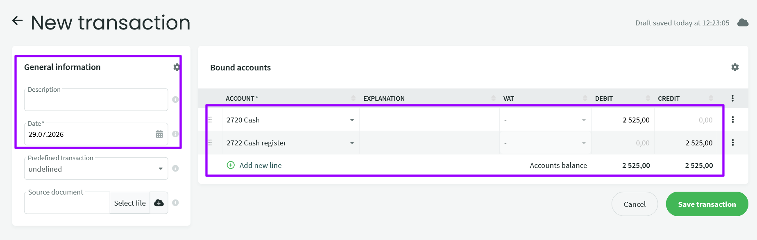Open Bound accounts gear settings
The height and width of the screenshot is (240, 757).
(x=735, y=67)
